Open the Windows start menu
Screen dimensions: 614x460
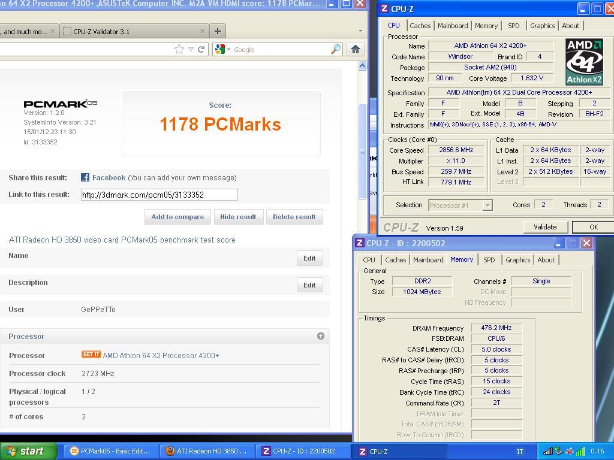point(28,452)
